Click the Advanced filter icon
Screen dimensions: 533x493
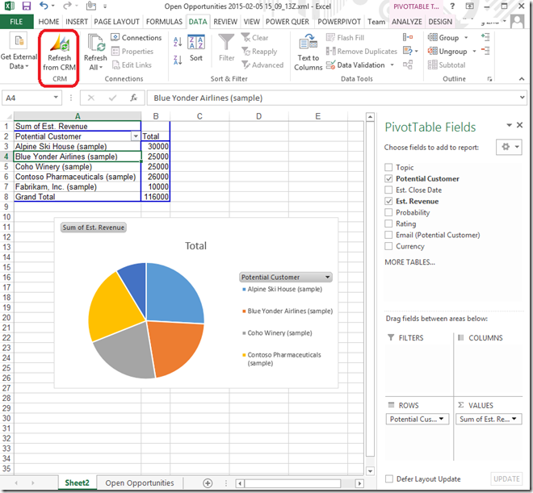246,65
